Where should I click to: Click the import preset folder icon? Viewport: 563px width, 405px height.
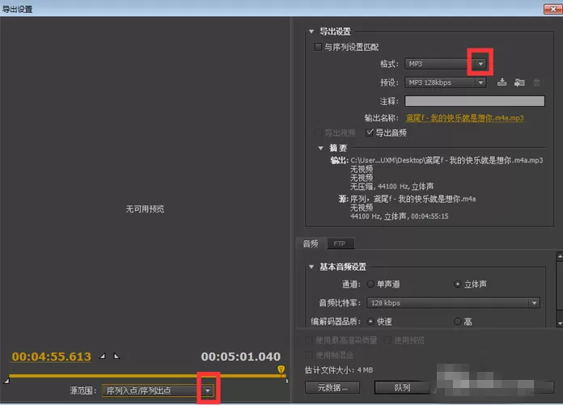tap(519, 82)
